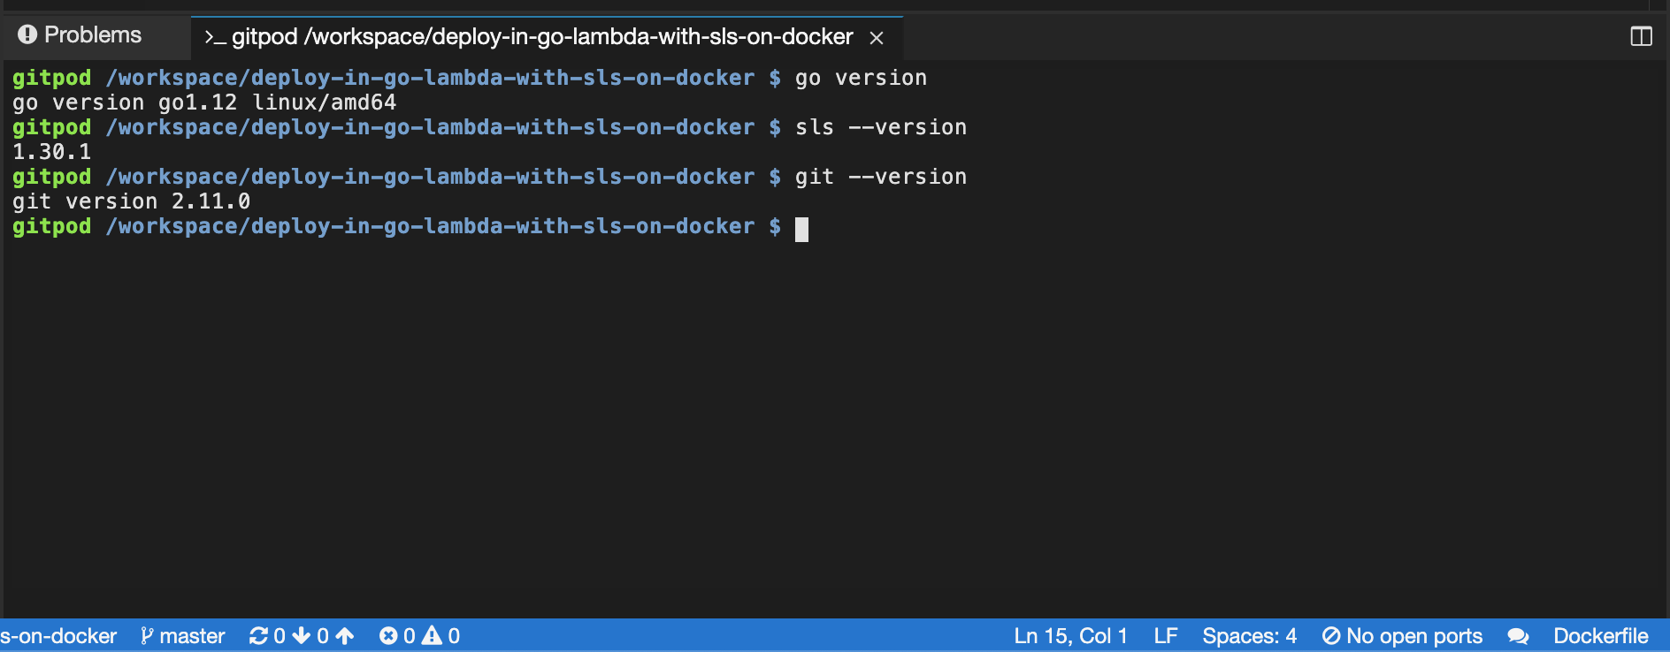The width and height of the screenshot is (1670, 652).
Task: Open the Spaces: 4 indentation selector
Action: coord(1249,635)
